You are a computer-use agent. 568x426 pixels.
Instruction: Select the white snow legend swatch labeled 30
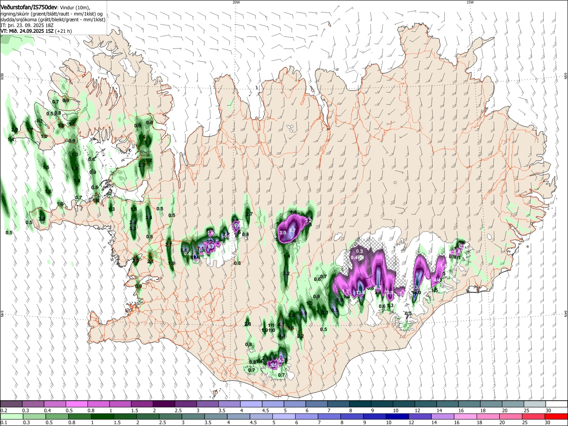coord(556,404)
